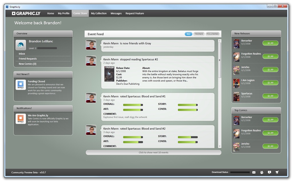Click the 'I Am Legion' title in New Releases
The image size is (293, 182).
248,80
